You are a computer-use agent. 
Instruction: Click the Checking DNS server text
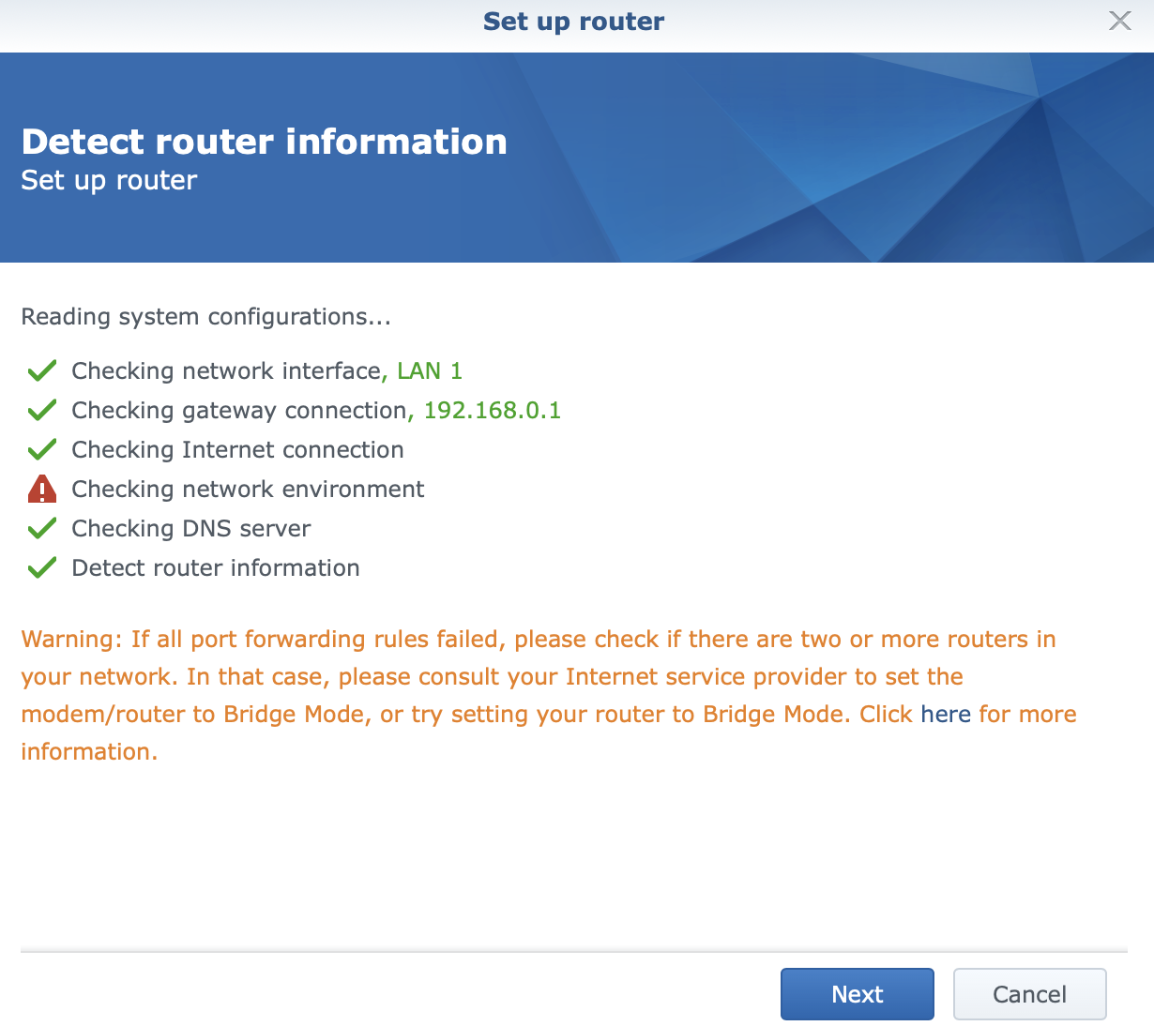click(190, 529)
